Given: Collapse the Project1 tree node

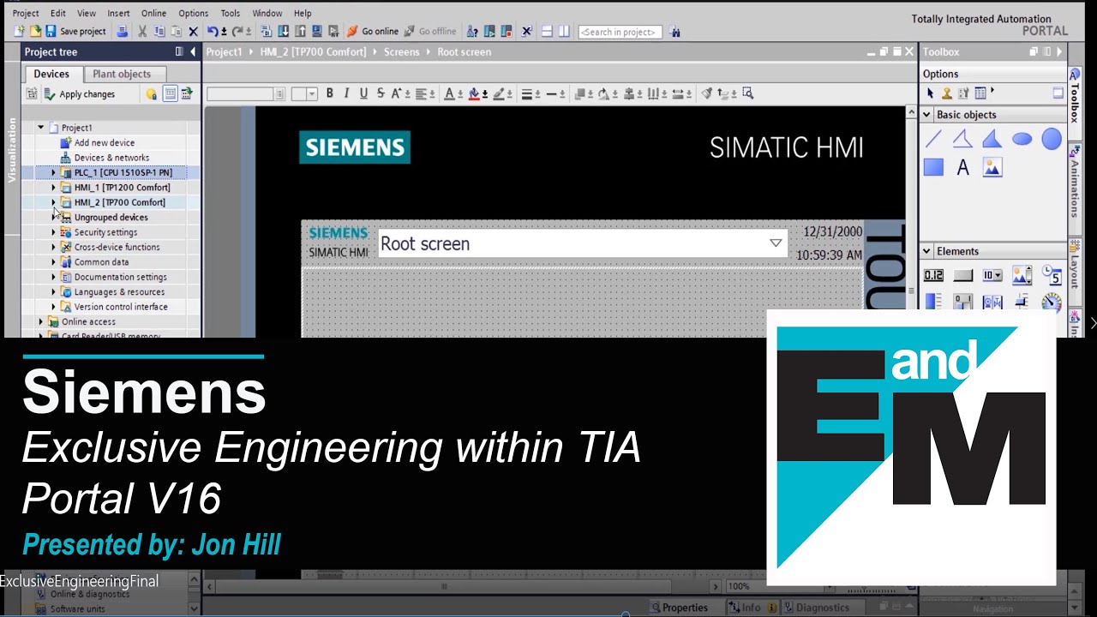Looking at the screenshot, I should [40, 128].
